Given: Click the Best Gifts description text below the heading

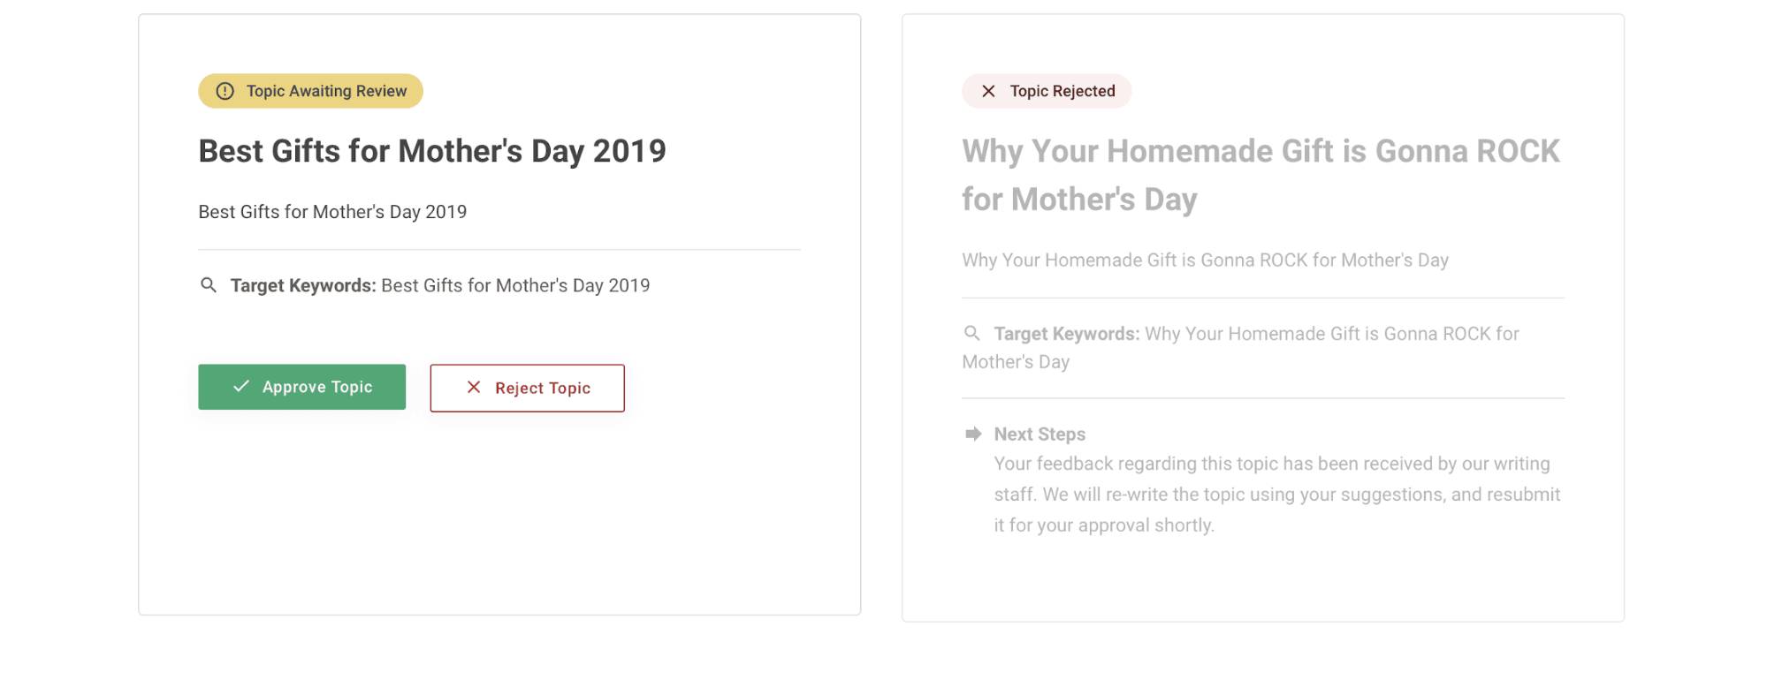Looking at the screenshot, I should [x=332, y=212].
